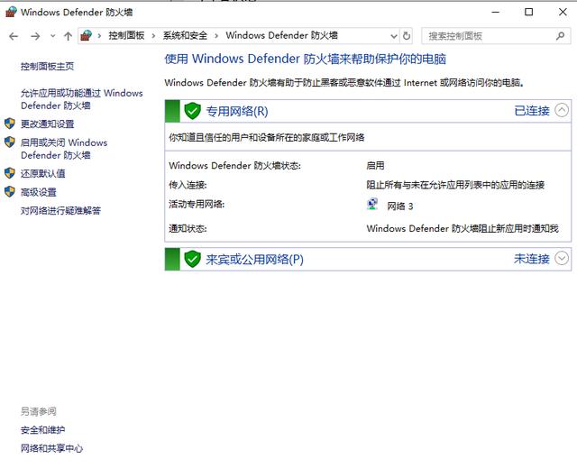The image size is (577, 468).
Task: Open 启用或关闭 Windows Defender 防火墙 link
Action: pyautogui.click(x=64, y=149)
